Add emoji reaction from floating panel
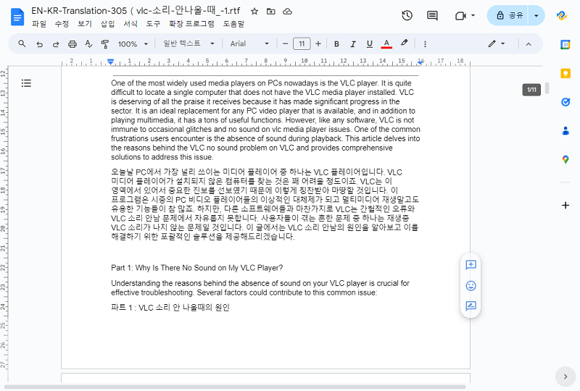 pos(471,286)
